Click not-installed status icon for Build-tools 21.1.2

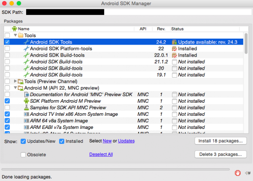[175, 62]
